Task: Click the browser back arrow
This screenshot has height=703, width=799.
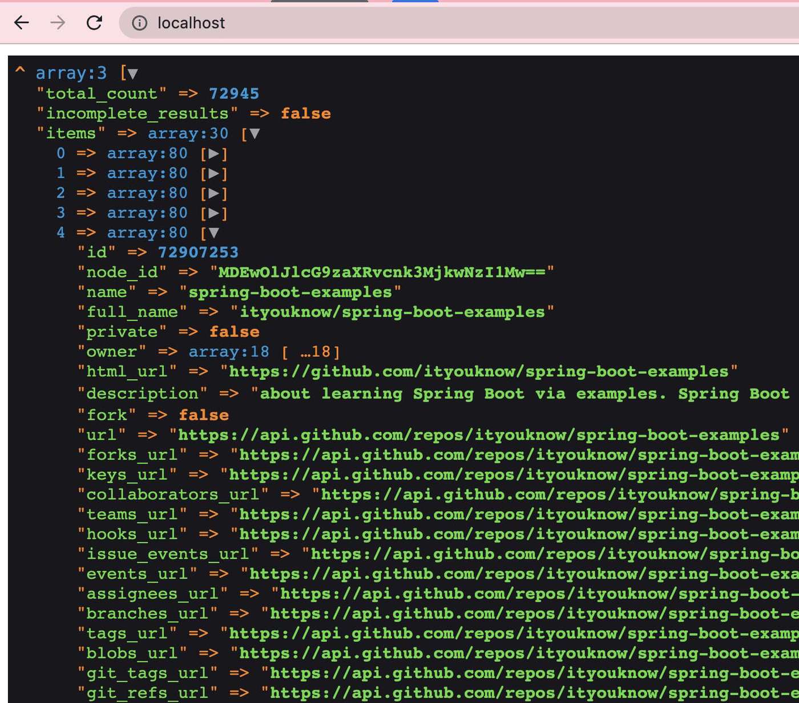Action: 21,23
